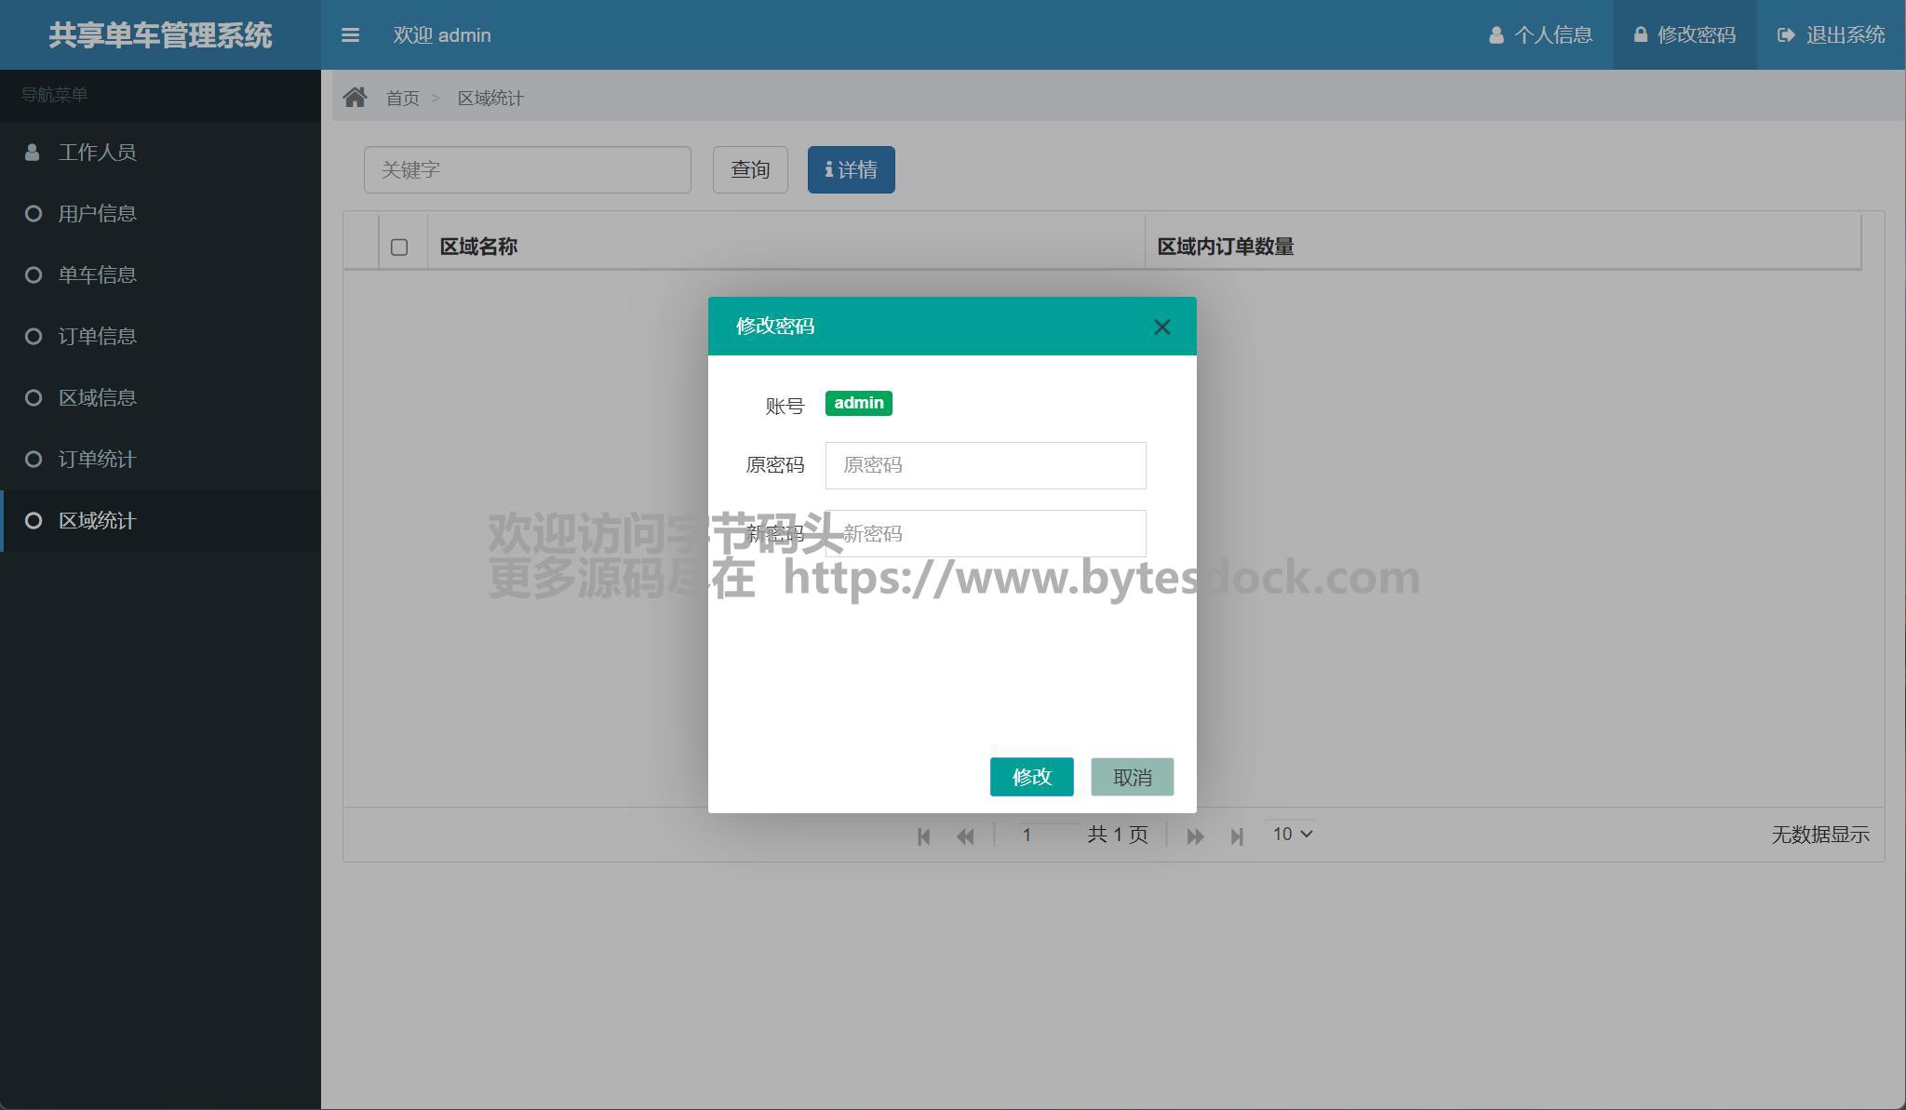This screenshot has width=1906, height=1110.
Task: Click the 原密码 input field
Action: coord(985,465)
